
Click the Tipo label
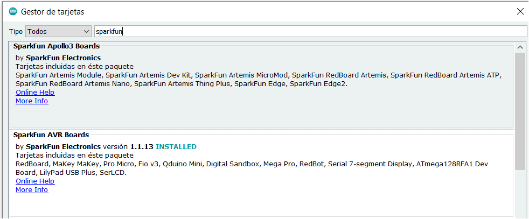tap(16, 32)
